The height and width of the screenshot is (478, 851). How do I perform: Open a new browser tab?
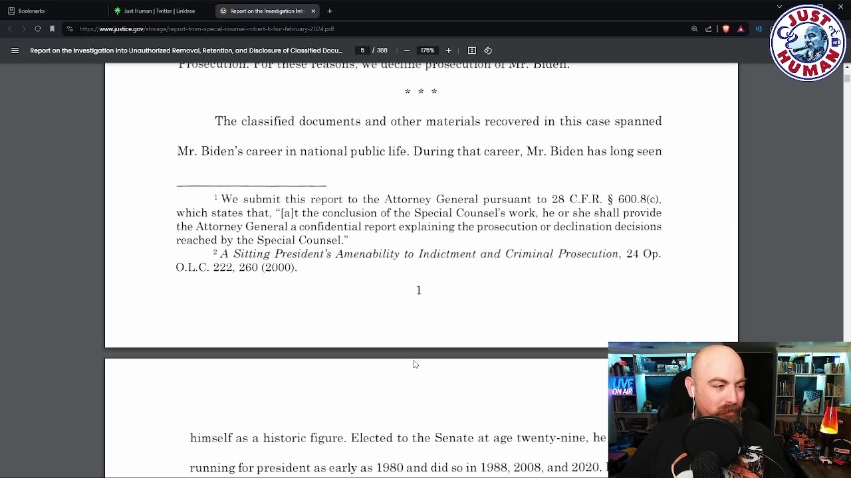(329, 11)
